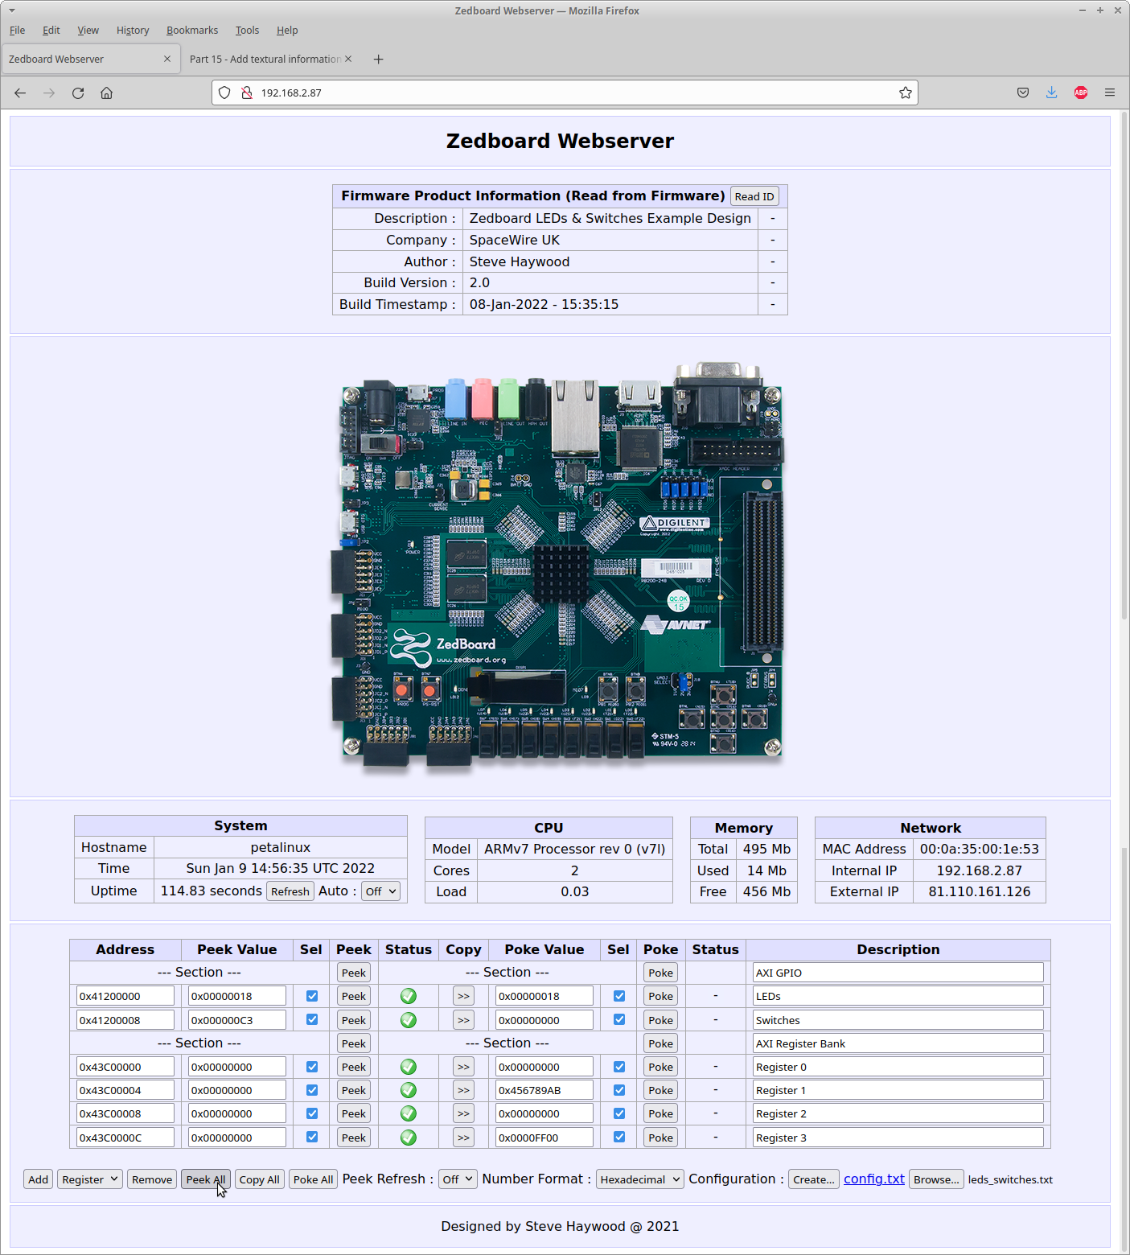
Task: Open the Firefox downloads icon
Action: tap(1051, 93)
